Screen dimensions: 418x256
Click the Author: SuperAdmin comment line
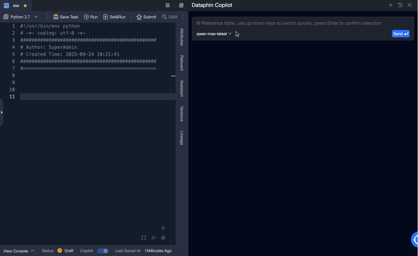(x=48, y=47)
